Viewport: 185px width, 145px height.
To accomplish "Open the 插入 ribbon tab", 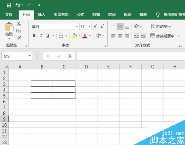I will point(42,15).
